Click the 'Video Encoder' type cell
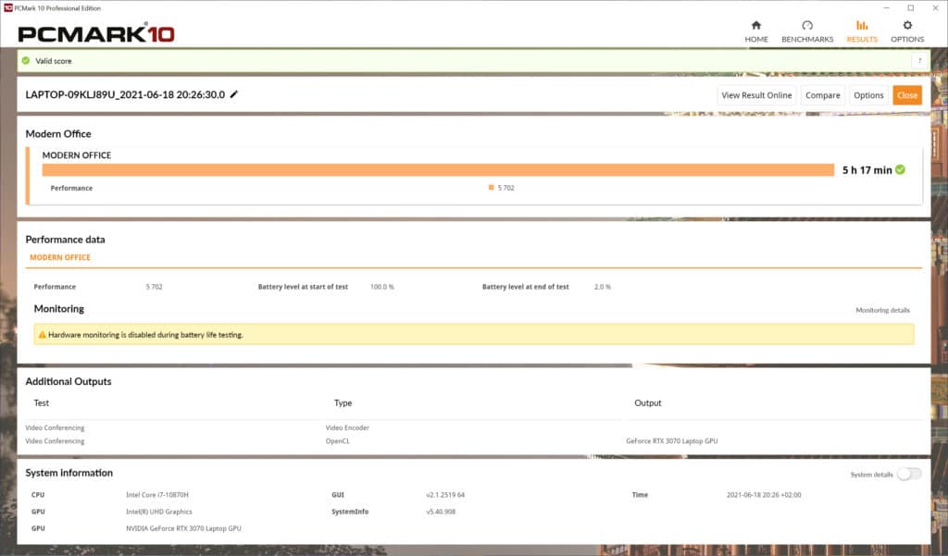This screenshot has width=948, height=556. [x=347, y=427]
